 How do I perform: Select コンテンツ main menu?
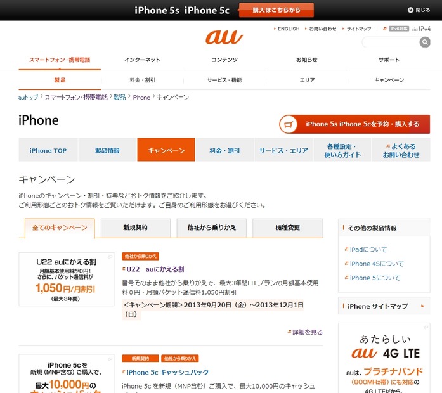point(224,60)
